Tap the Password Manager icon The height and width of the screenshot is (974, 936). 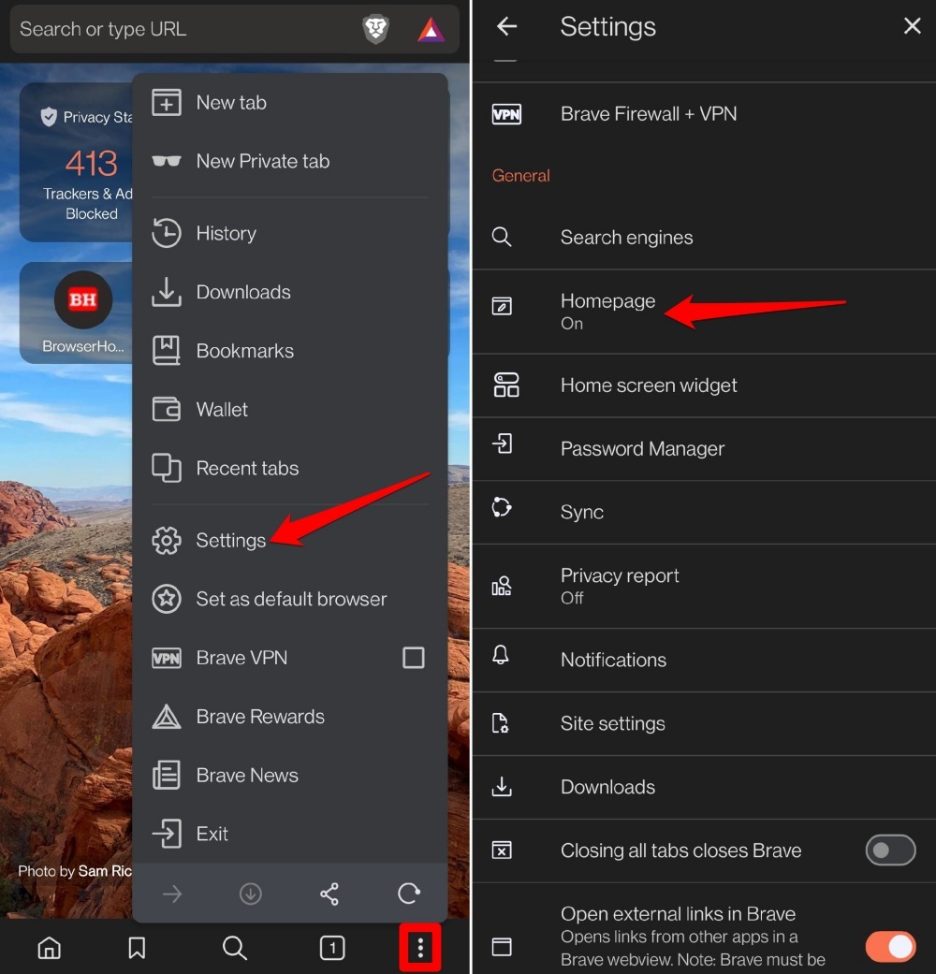point(502,443)
